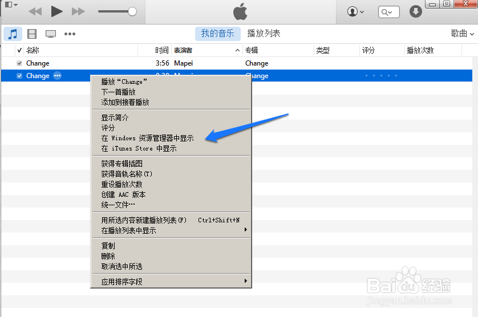This screenshot has width=478, height=317.
Task: Open the More (three dots) library menu
Action: [x=70, y=34]
